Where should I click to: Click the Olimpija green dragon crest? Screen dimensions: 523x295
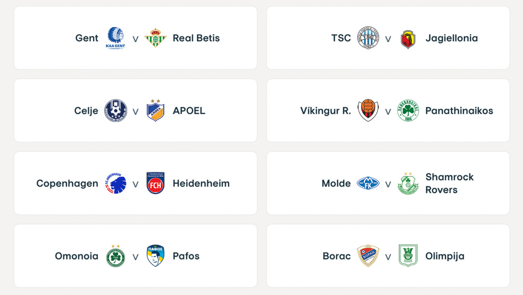(x=408, y=256)
